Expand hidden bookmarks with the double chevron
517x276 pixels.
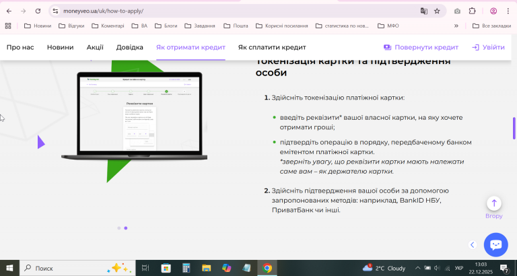(456, 26)
